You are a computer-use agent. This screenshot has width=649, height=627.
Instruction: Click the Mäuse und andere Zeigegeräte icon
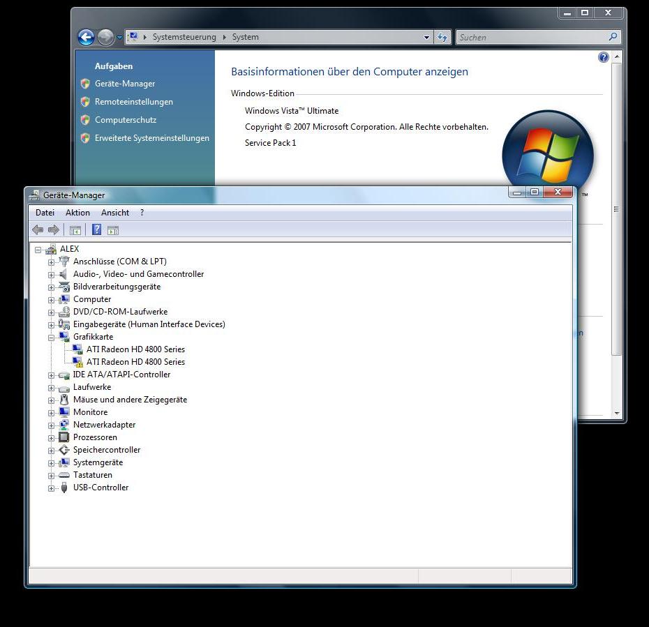tap(64, 400)
